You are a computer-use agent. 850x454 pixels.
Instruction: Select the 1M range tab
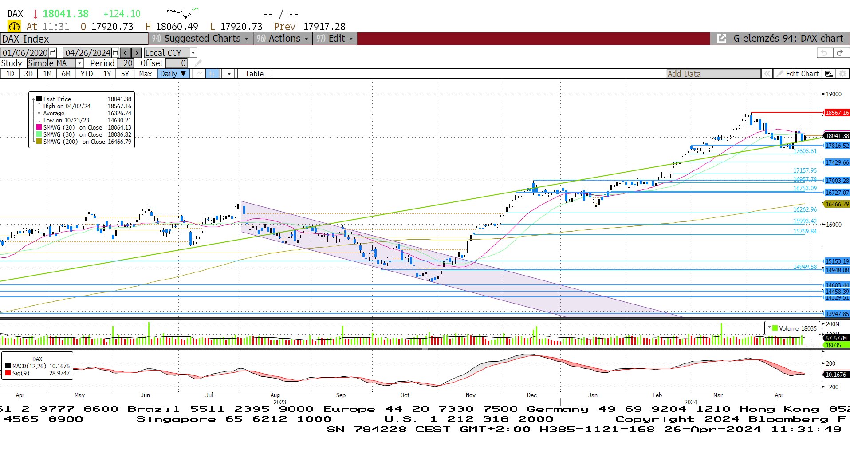[47, 74]
